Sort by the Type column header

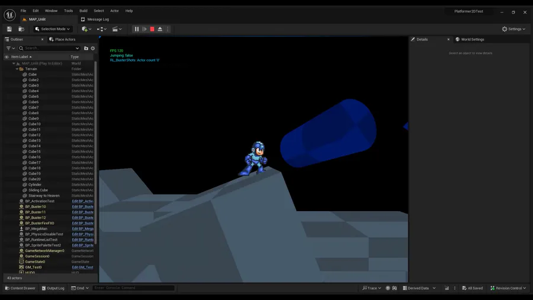click(x=75, y=57)
